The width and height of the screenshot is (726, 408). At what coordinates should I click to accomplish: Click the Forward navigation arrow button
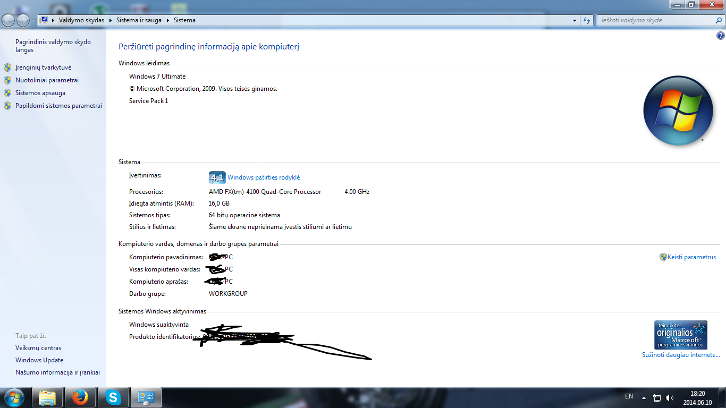tap(23, 20)
